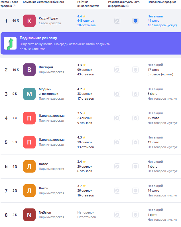The image size is (181, 227).
Task: Click the advertising icon for Локон
Action: point(117,190)
